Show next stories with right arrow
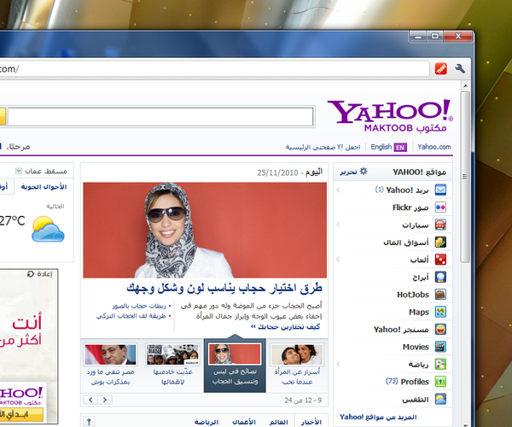The image size is (512, 427). pos(105,400)
